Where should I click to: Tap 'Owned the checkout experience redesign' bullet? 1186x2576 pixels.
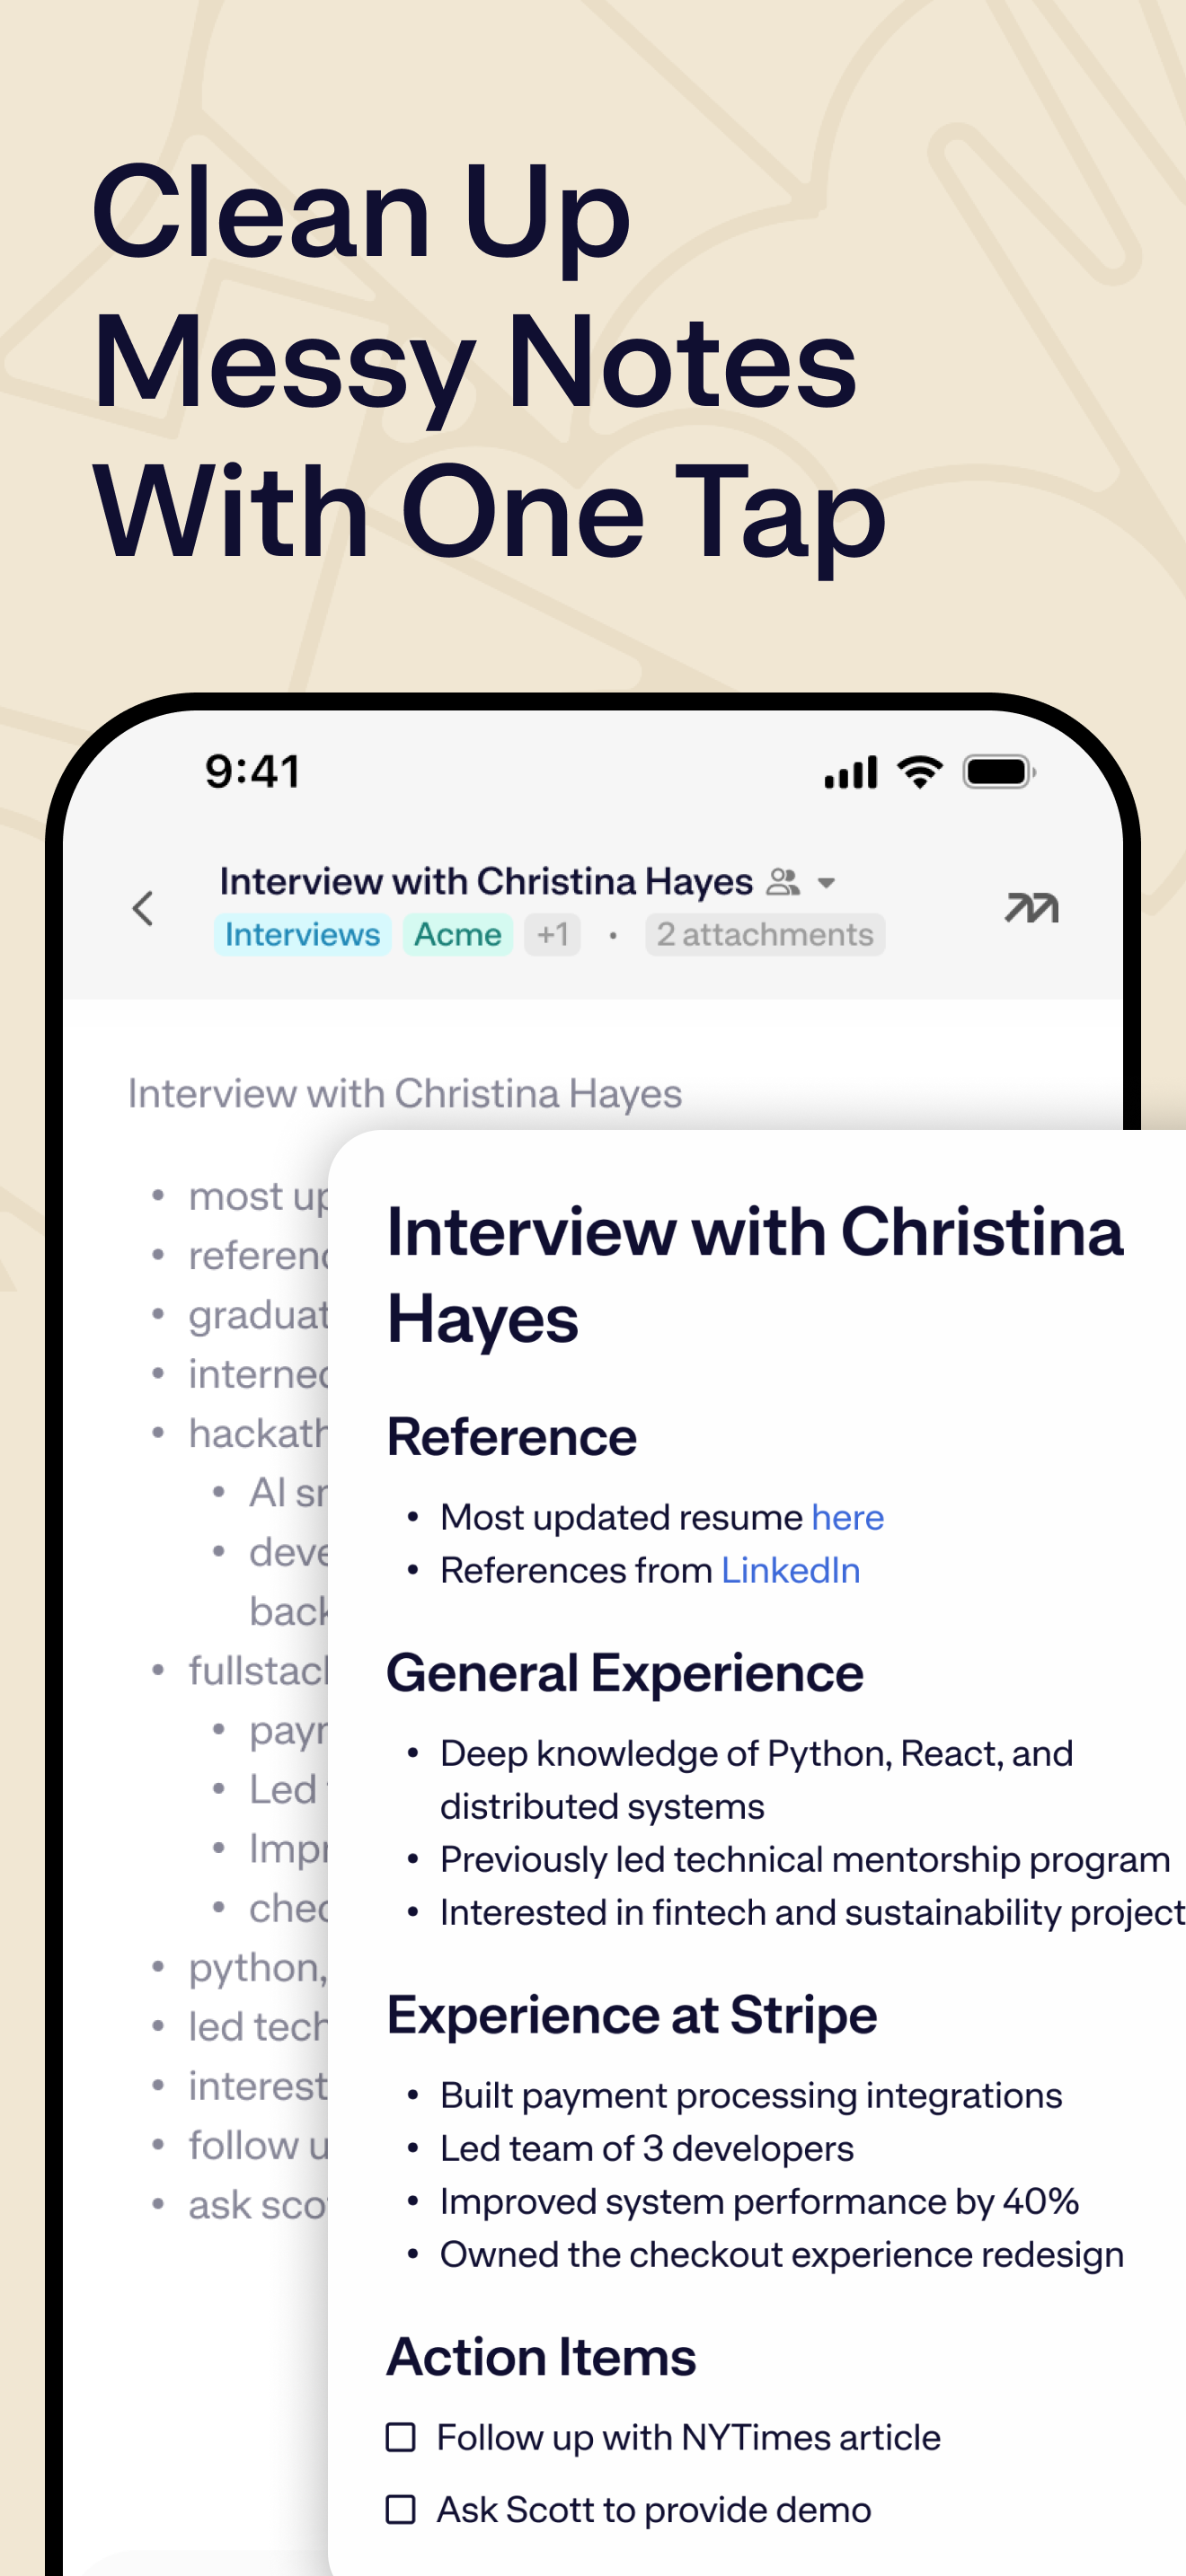[x=782, y=2254]
